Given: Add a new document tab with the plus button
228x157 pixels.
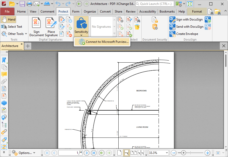Looking at the screenshot, I should click(28, 46).
